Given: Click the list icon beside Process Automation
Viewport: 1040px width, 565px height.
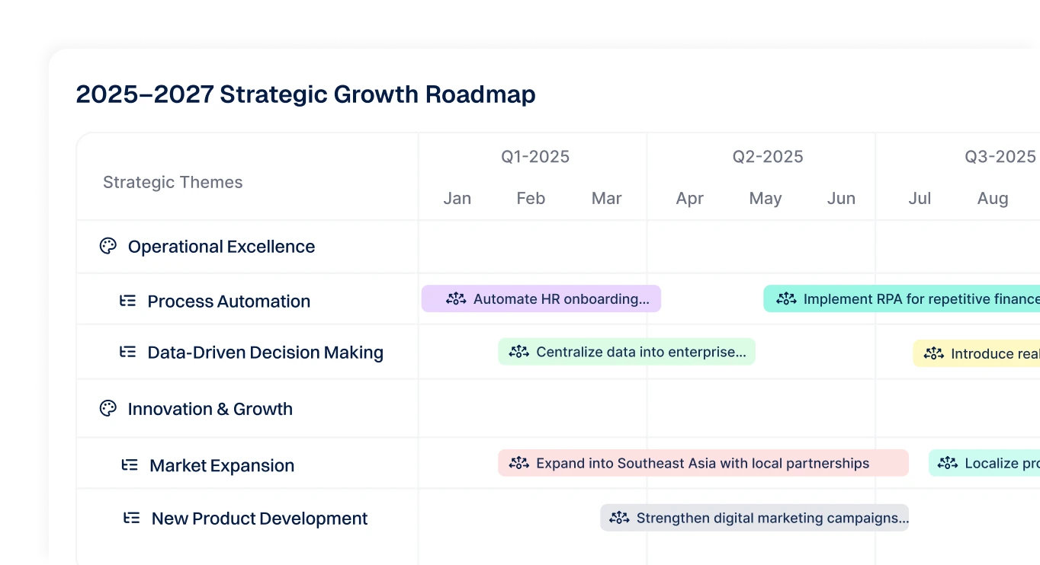Looking at the screenshot, I should pyautogui.click(x=127, y=301).
